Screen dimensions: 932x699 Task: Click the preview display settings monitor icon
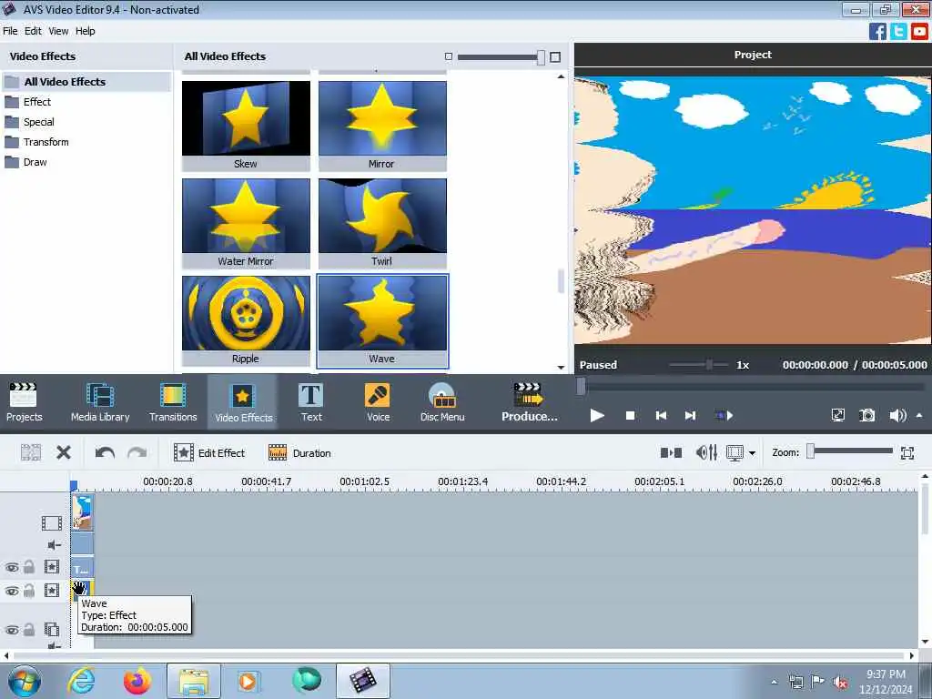click(x=734, y=453)
